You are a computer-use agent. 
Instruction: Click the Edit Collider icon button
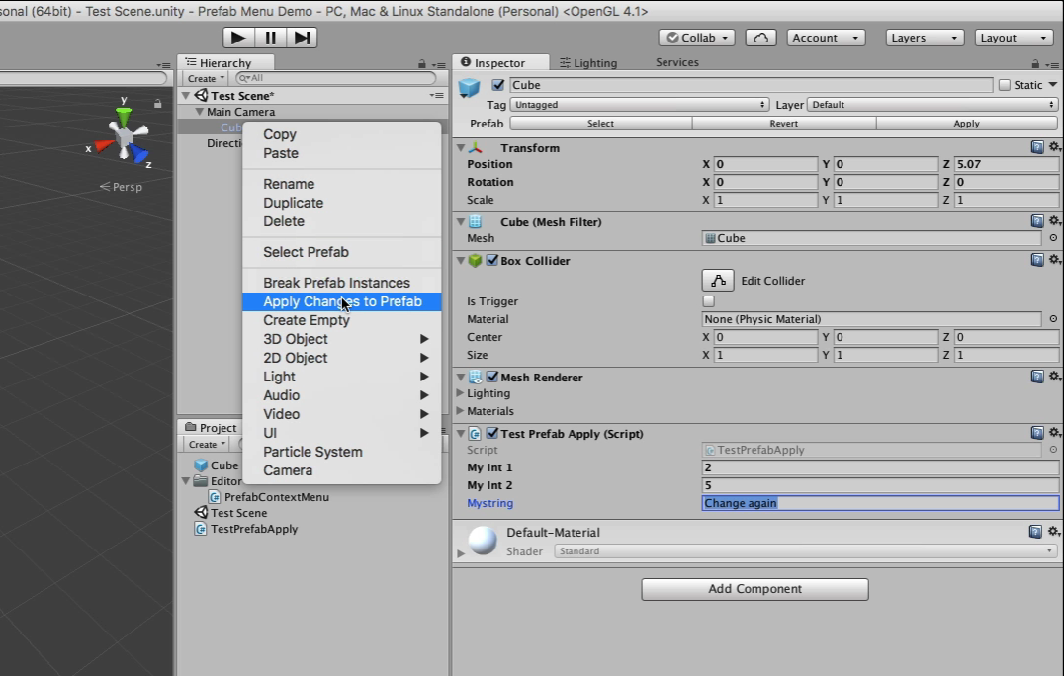click(x=717, y=280)
